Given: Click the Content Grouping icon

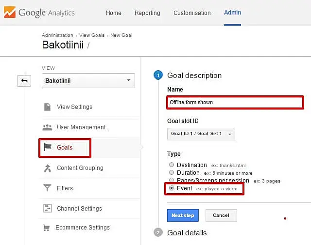Looking at the screenshot, I should pyautogui.click(x=47, y=168).
